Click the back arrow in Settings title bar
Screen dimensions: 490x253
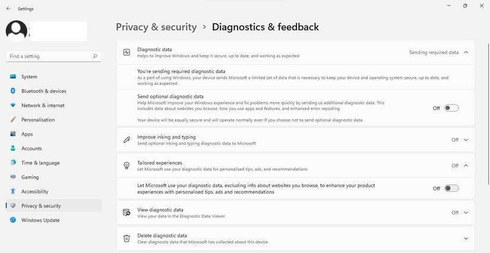pos(8,9)
